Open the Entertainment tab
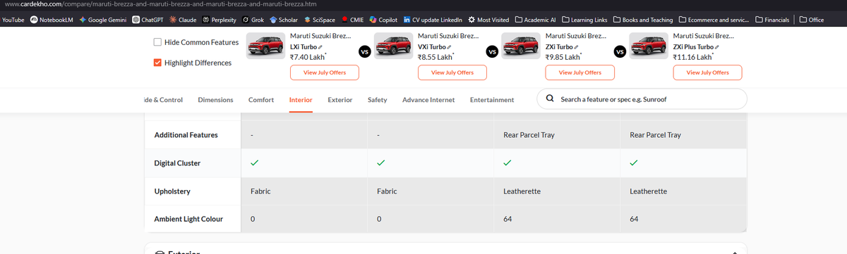The width and height of the screenshot is (847, 254). (x=492, y=100)
